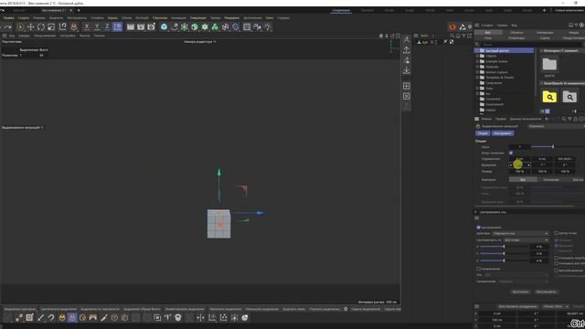Toggle the Автообновление checkbox

click(x=557, y=271)
